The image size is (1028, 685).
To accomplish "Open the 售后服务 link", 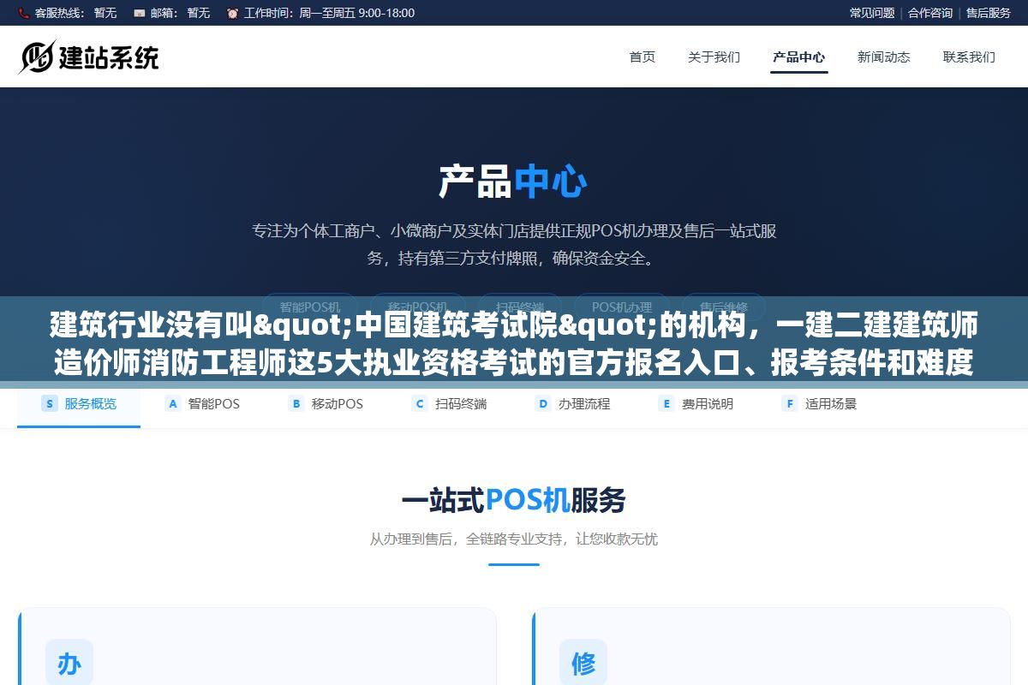I will [989, 13].
